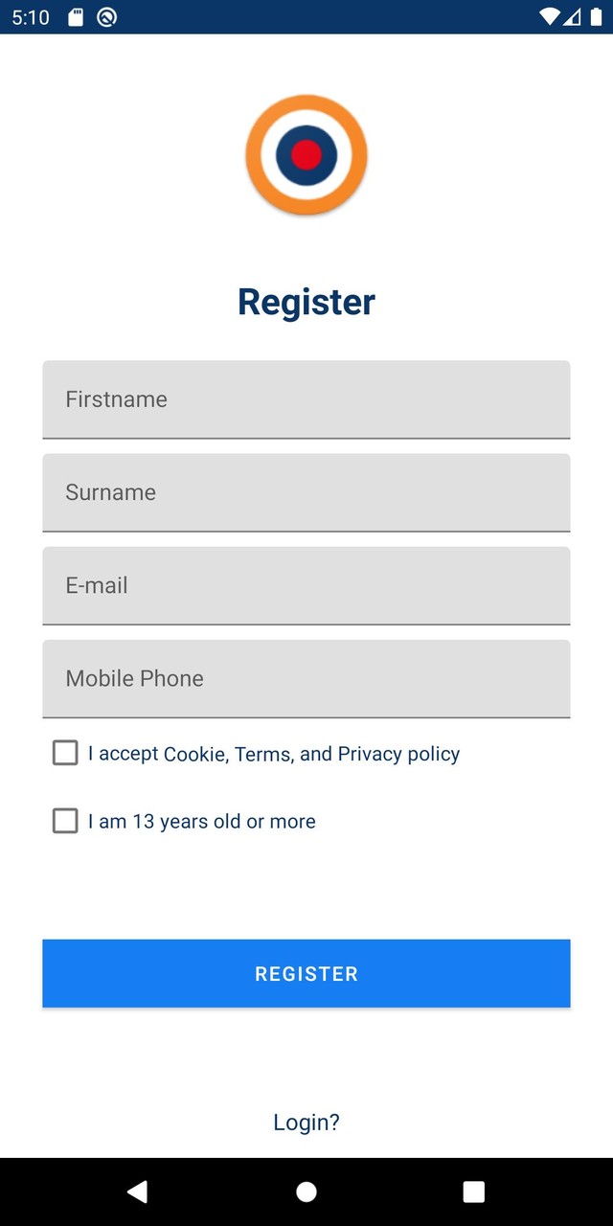Tap the cellular signal strength icon

click(x=572, y=17)
